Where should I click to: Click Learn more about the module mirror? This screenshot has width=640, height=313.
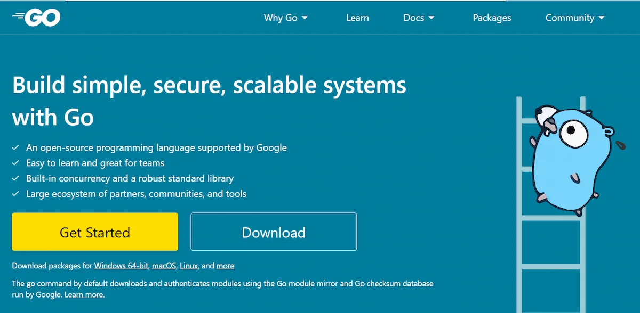tap(84, 294)
